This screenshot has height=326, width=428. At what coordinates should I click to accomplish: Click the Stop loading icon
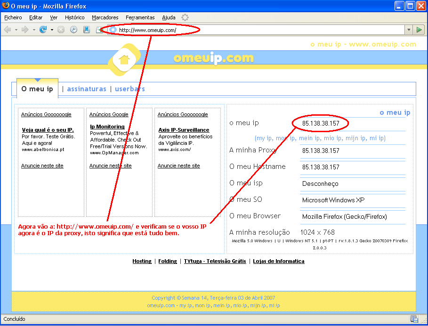pyautogui.click(x=61, y=30)
